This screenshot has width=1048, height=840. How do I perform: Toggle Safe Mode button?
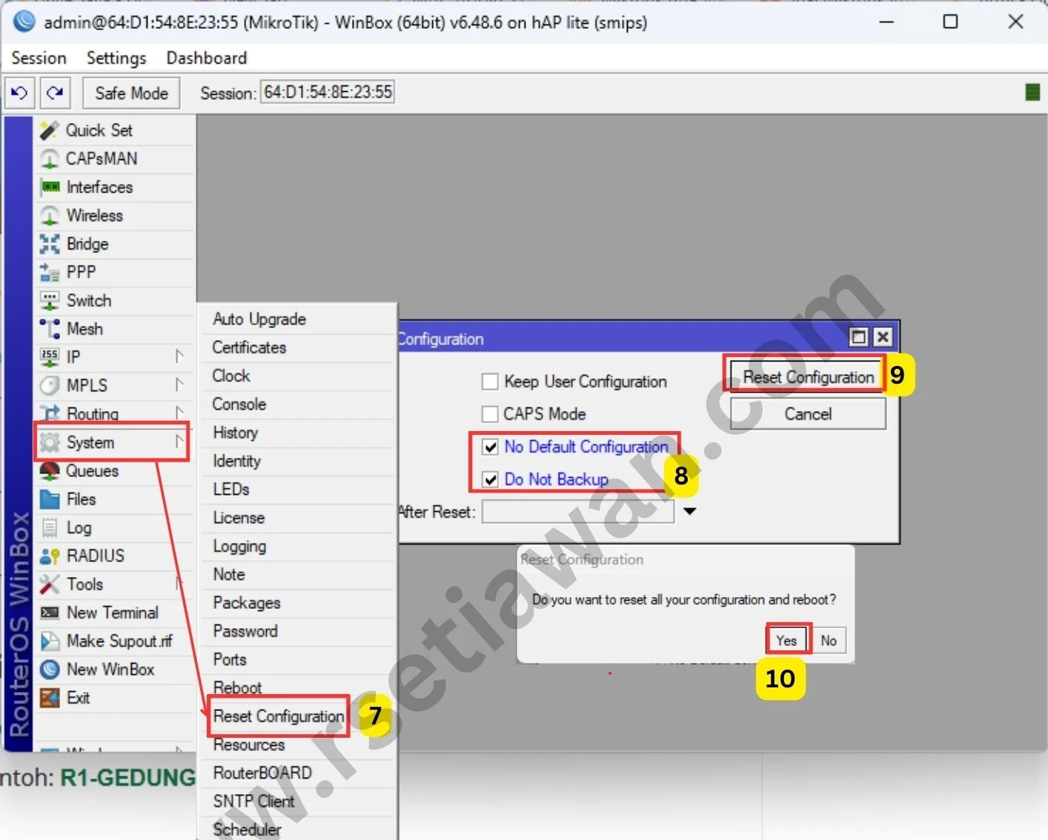click(131, 93)
